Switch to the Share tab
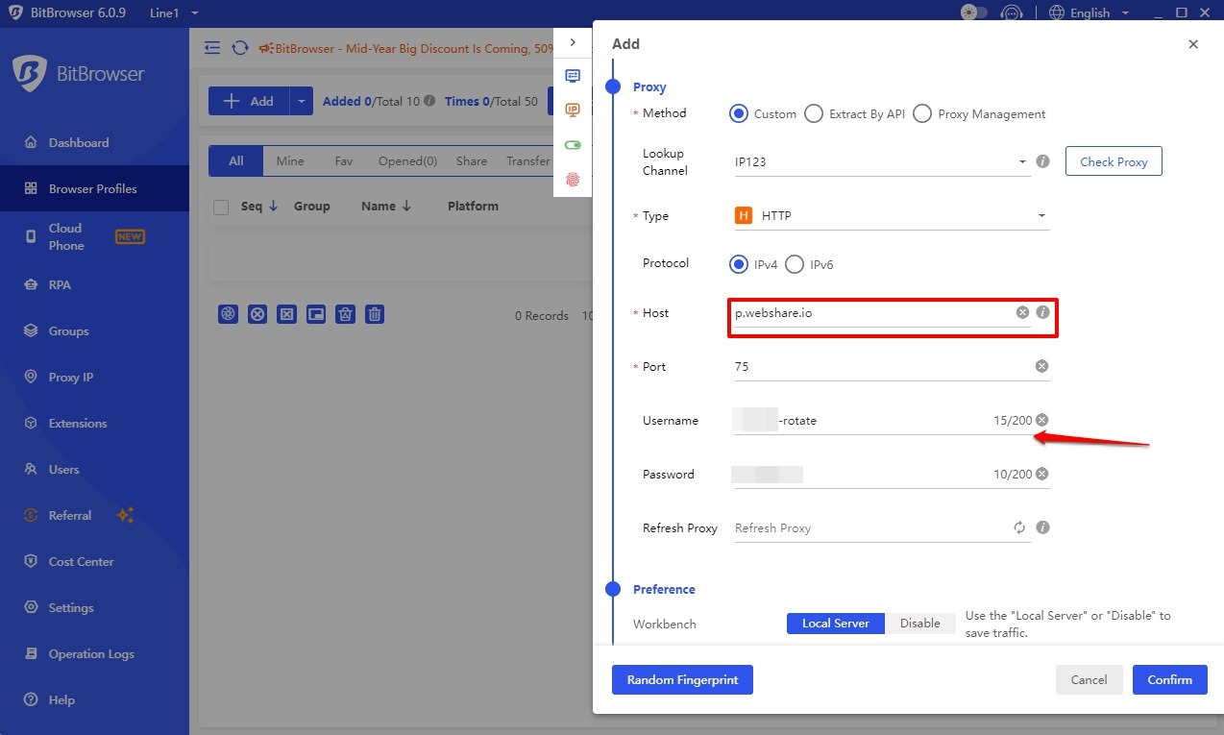This screenshot has width=1224, height=735. tap(472, 161)
